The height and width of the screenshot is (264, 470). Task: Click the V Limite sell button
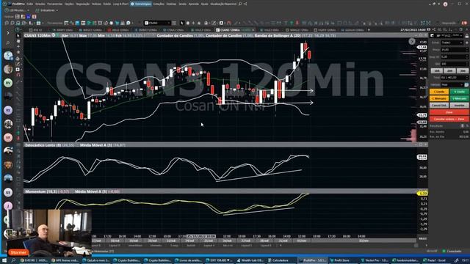coord(459,92)
